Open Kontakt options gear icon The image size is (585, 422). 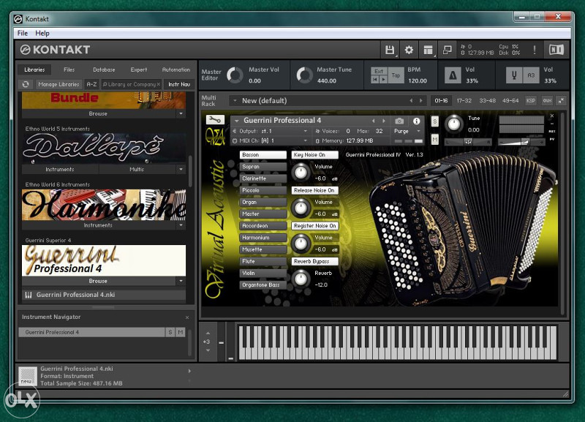click(409, 50)
